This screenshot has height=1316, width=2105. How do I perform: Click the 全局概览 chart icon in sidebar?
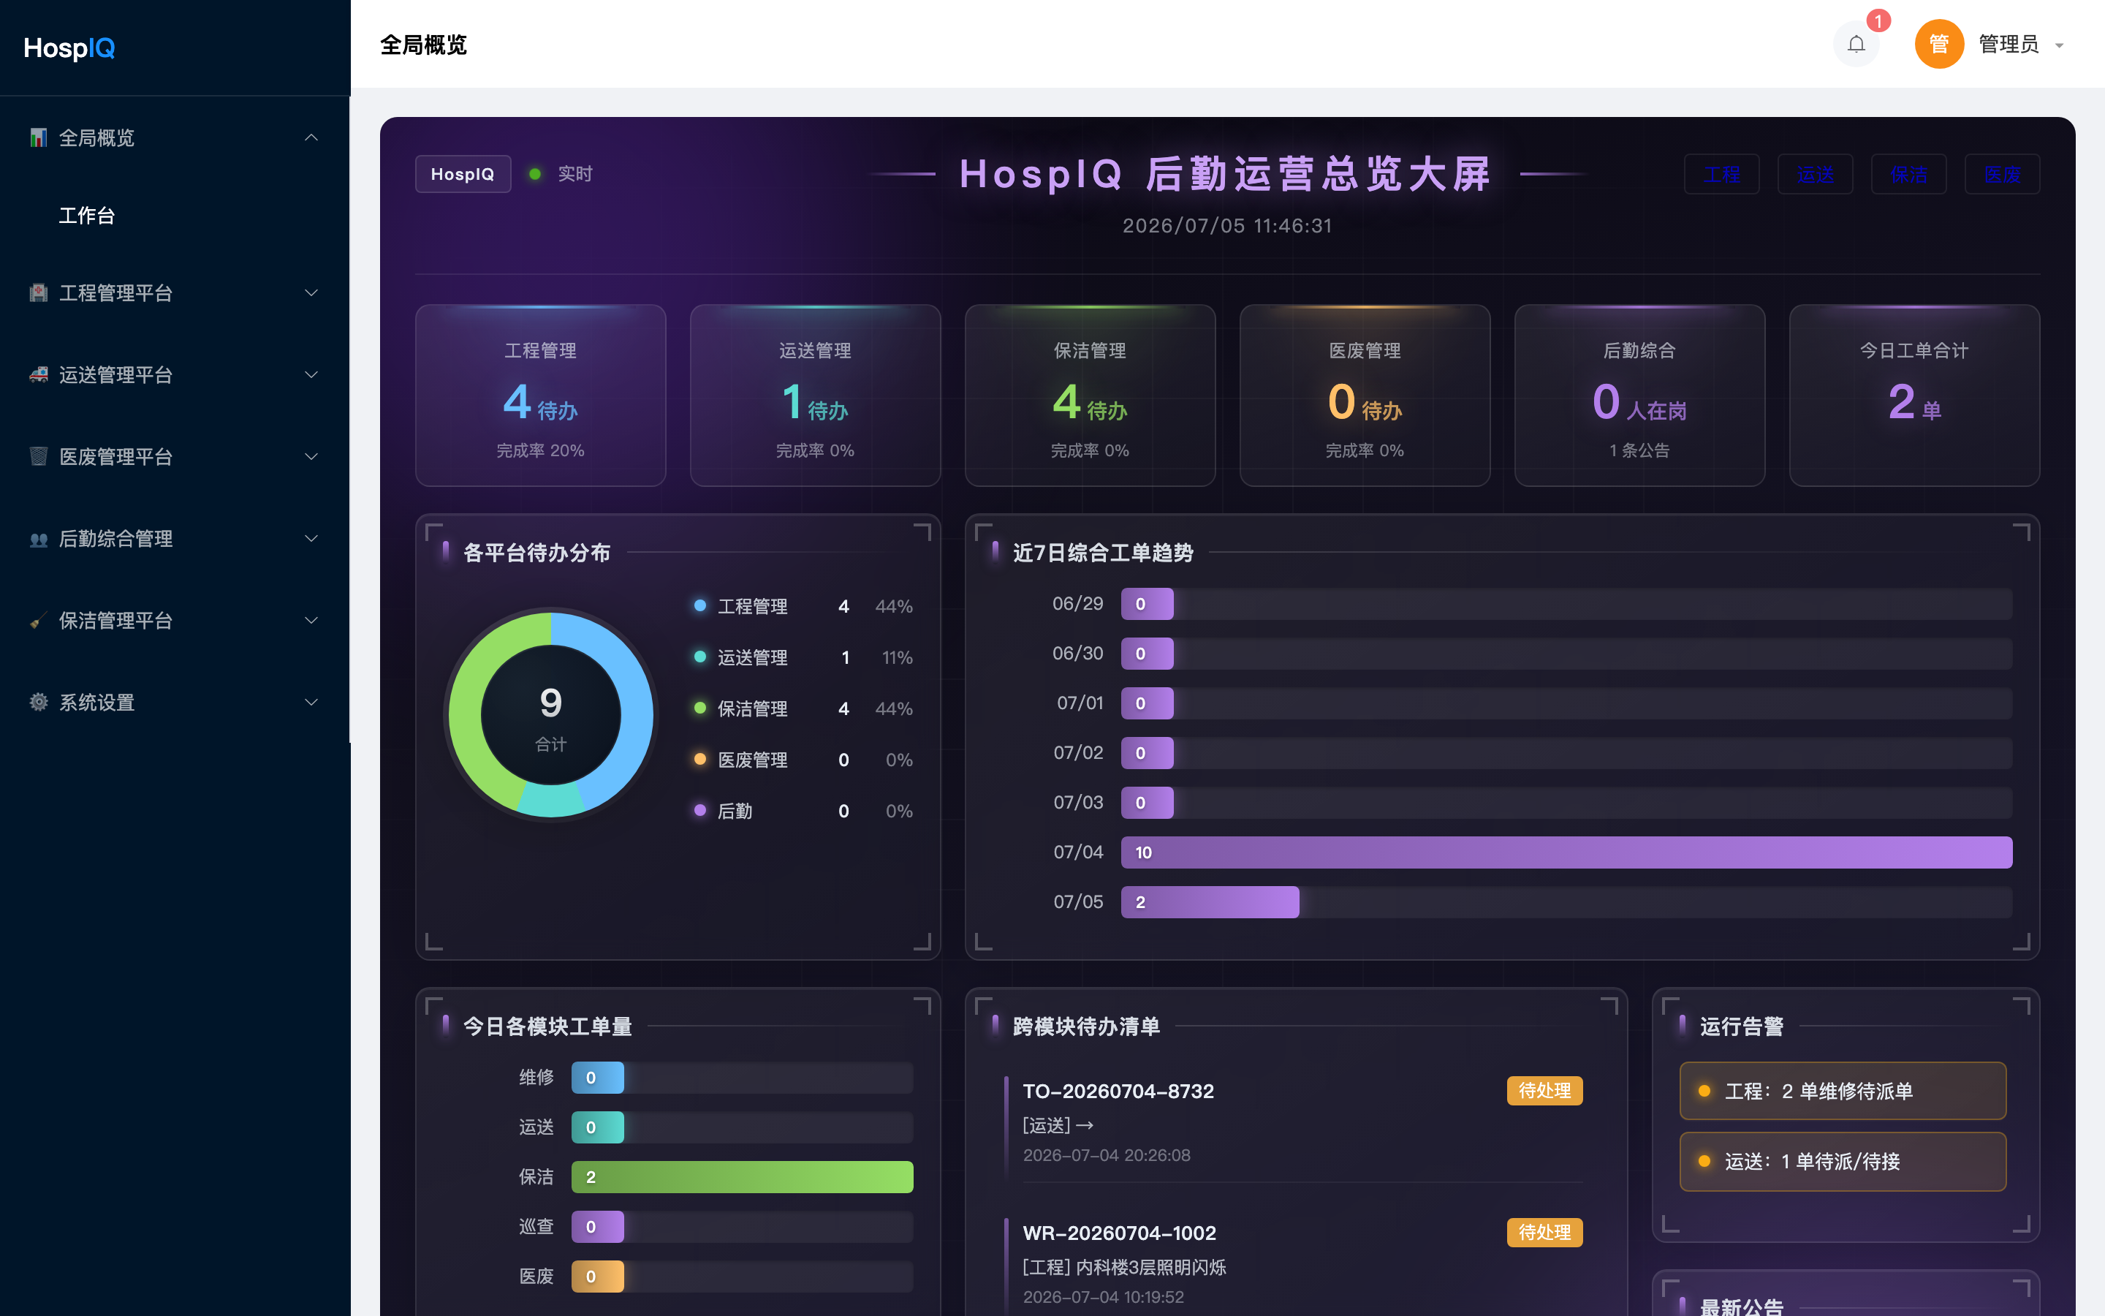38,137
